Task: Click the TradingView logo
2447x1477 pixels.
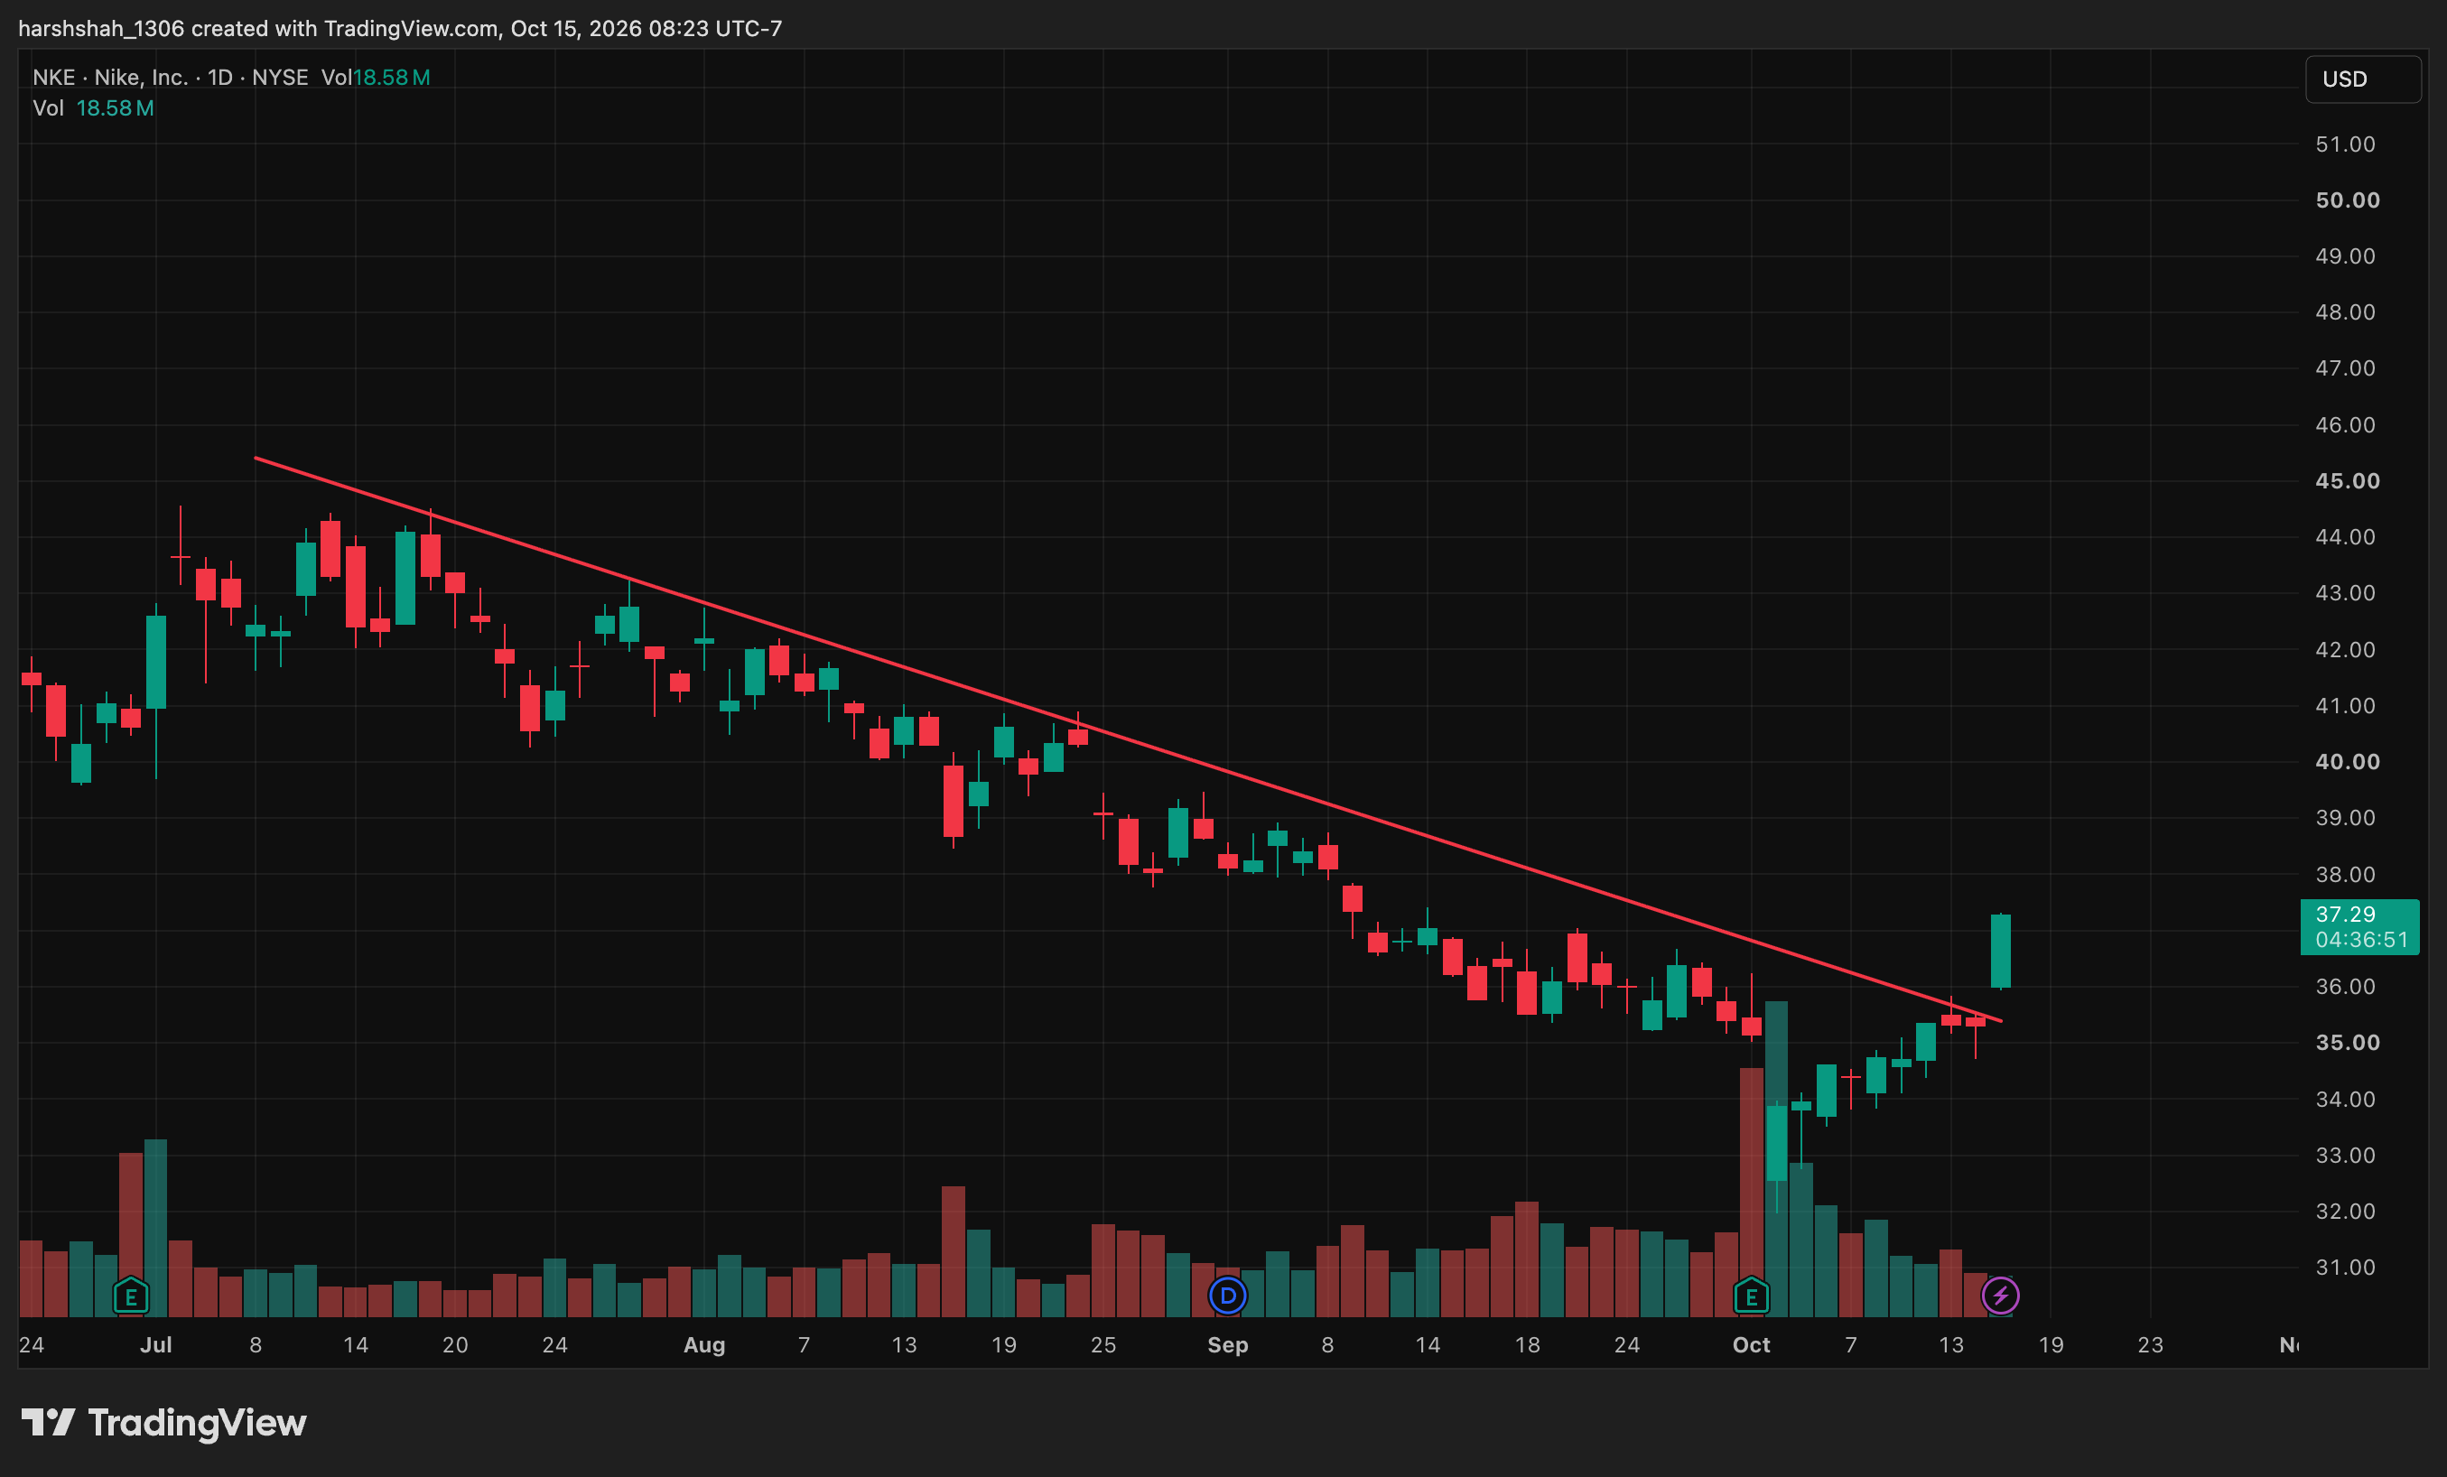Action: (163, 1422)
